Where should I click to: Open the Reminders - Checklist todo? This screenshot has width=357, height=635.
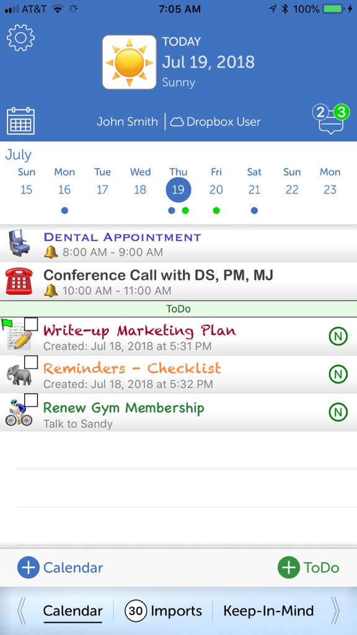[178, 374]
